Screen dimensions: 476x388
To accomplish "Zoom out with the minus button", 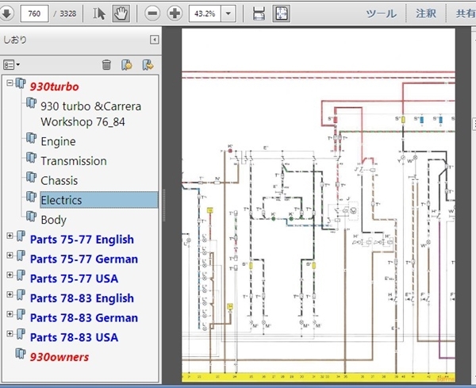I will tap(152, 13).
